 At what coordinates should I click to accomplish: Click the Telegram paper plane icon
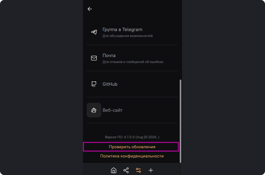(94, 32)
